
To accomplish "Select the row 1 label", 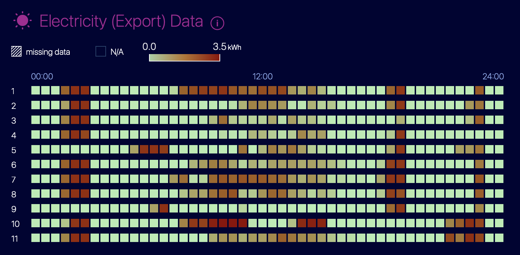I will pyautogui.click(x=13, y=91).
